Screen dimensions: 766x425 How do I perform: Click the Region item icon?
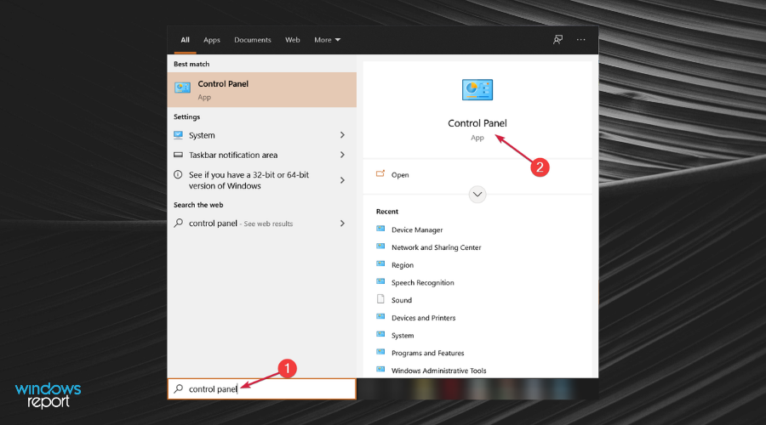(380, 263)
